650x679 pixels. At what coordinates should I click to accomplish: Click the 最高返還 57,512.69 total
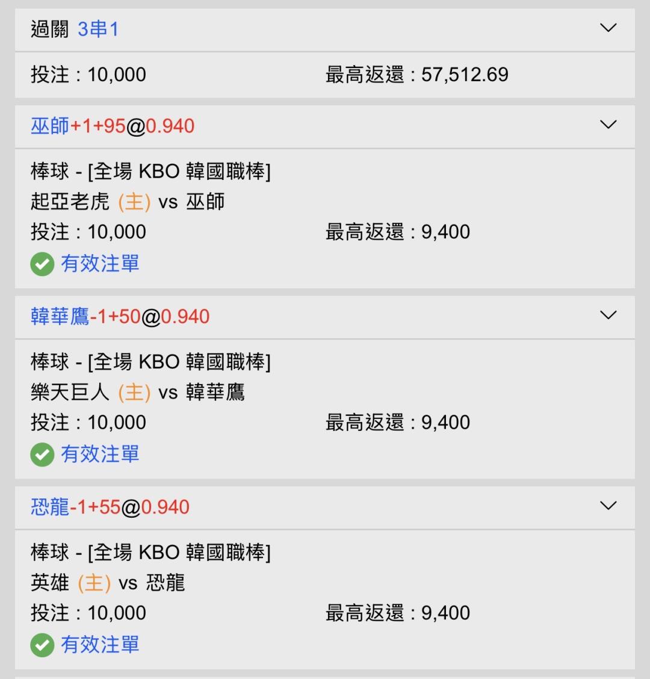(x=417, y=75)
